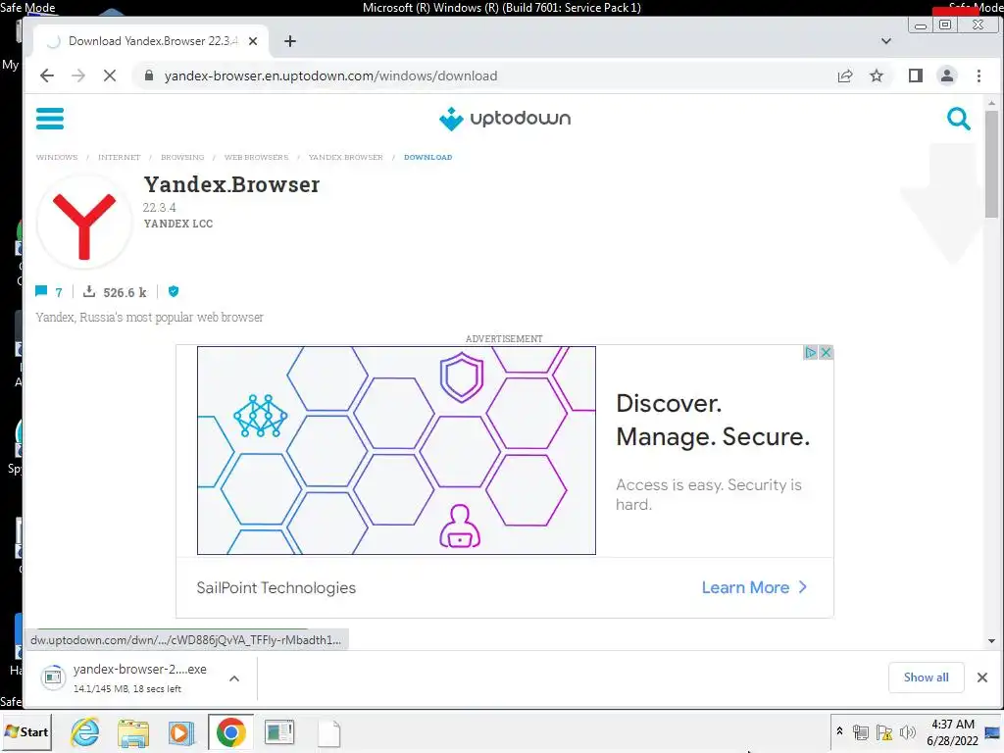
Task: Click the DOWNLOAD breadcrumb item
Action: coord(427,158)
